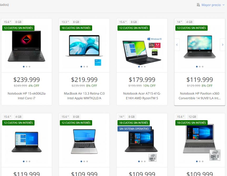Click the SIN SISTEMA OPERATIVO label
The height and width of the screenshot is (176, 227).
pos(134,129)
